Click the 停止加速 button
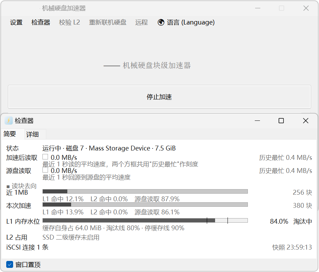 point(159,97)
